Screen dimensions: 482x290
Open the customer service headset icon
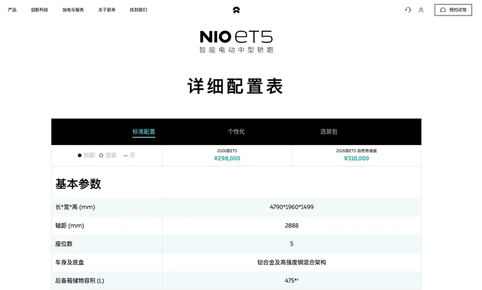coord(407,10)
